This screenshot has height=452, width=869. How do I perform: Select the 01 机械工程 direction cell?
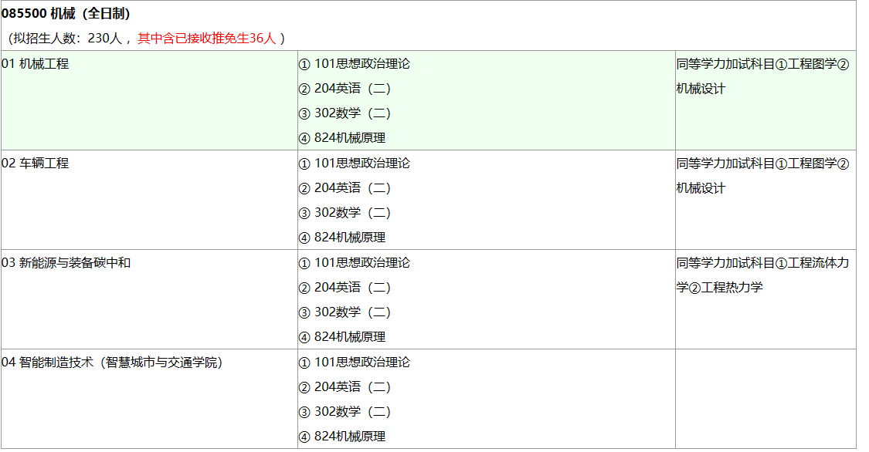pyautogui.click(x=36, y=64)
